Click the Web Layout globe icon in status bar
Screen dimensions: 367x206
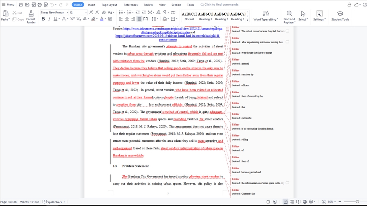[x=305, y=201]
